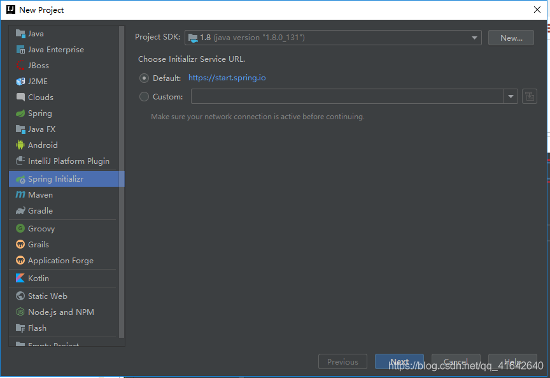Image resolution: width=550 pixels, height=378 pixels.
Task: Click the Next button
Action: pyautogui.click(x=399, y=361)
